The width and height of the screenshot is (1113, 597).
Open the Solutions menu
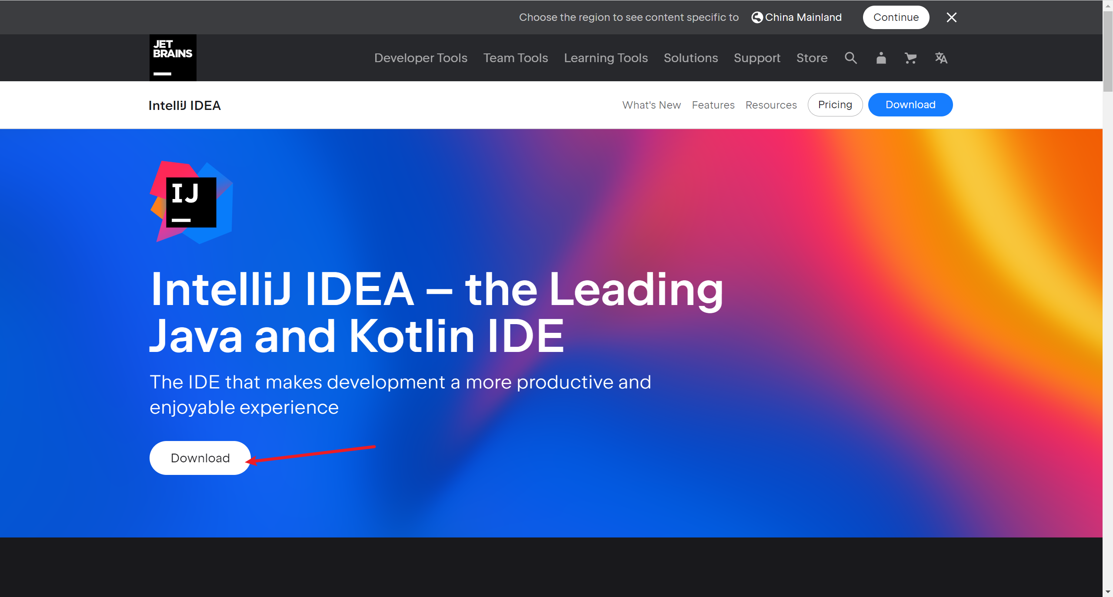[x=690, y=58]
